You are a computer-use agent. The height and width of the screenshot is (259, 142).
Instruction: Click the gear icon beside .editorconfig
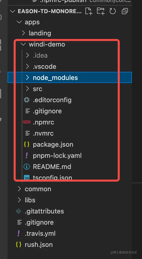[27, 100]
